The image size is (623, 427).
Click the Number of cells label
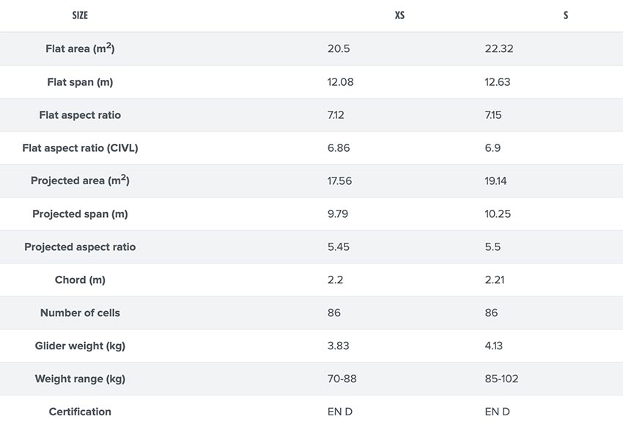pyautogui.click(x=80, y=313)
